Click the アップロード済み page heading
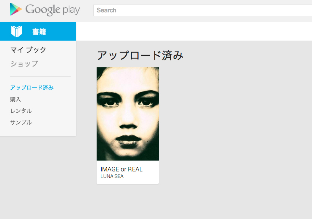Screen dimensions: 312x219 [140, 55]
